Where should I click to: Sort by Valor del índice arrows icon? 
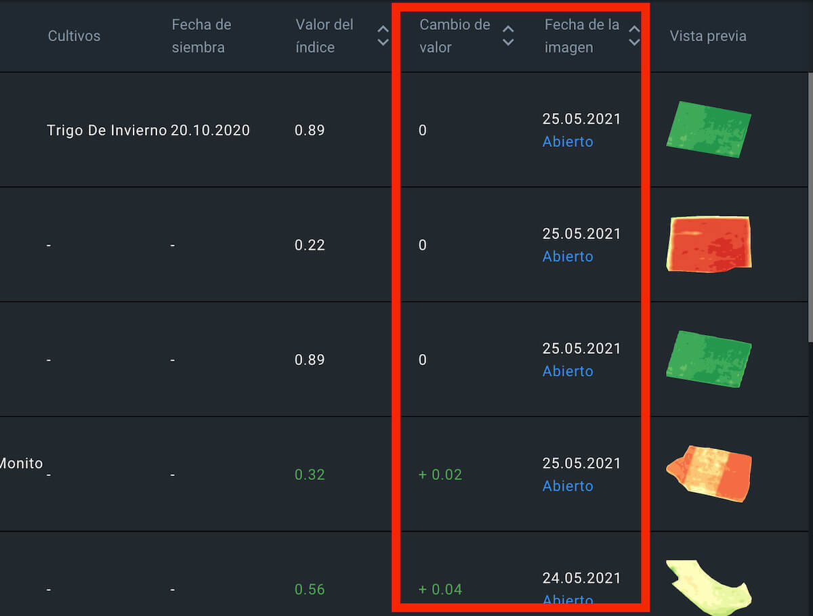383,36
